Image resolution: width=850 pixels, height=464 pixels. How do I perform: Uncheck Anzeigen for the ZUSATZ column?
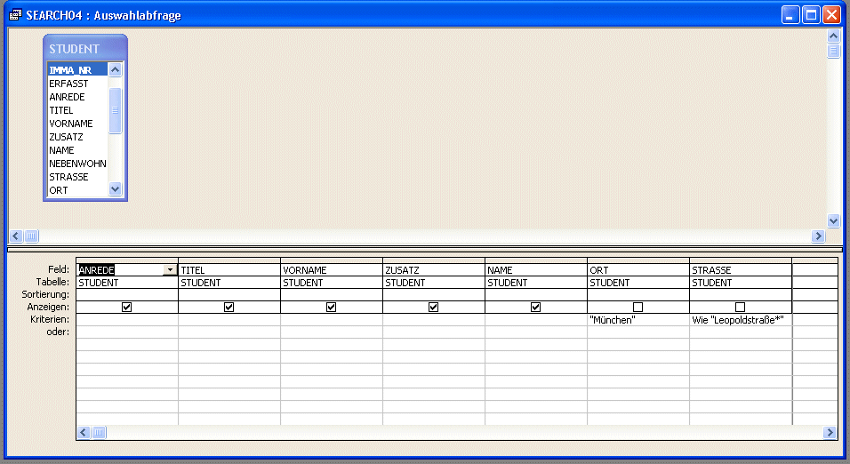point(433,307)
